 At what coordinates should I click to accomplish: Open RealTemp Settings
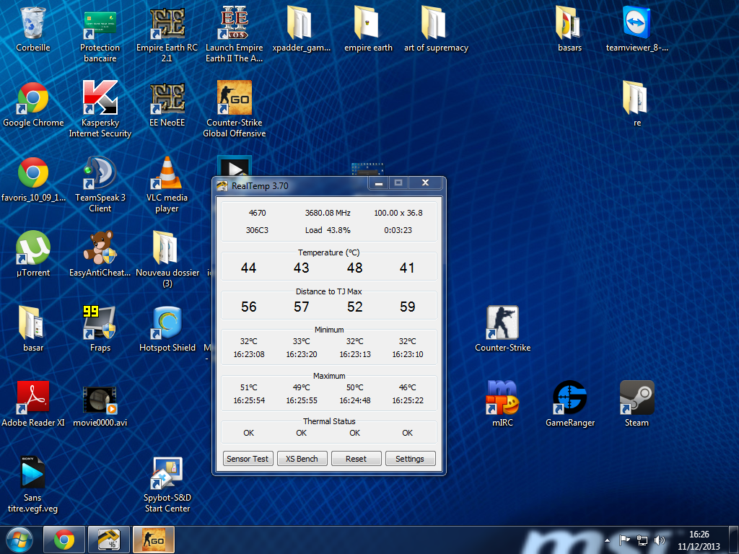point(410,459)
